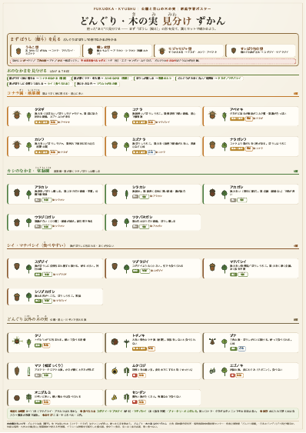Click the acorn icon in the ミズナラ card
The image size is (306, 433).
[x=115, y=145]
